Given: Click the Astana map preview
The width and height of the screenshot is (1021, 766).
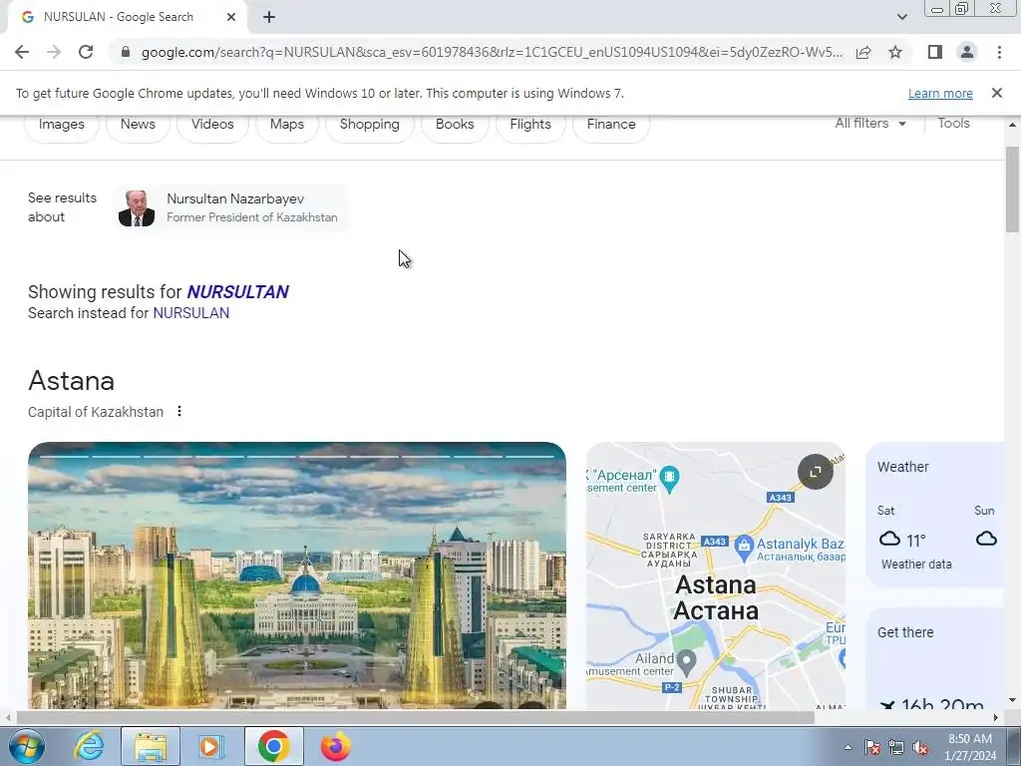Looking at the screenshot, I should tap(716, 575).
